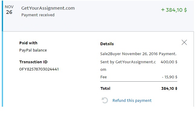
Task: Click the 400,00 $ gross amount
Action: point(169,62)
